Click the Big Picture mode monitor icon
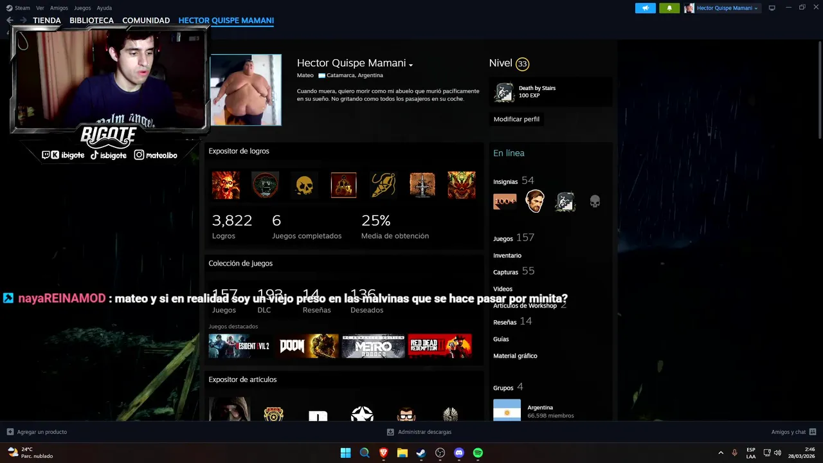This screenshot has width=823, height=463. [772, 8]
